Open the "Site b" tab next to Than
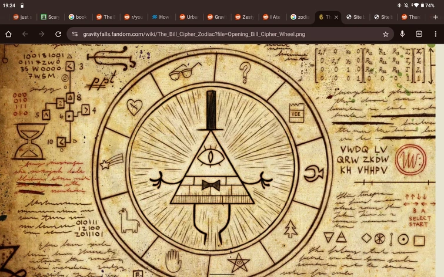Screen dimensions: 444x277 pyautogui.click(x=383, y=17)
